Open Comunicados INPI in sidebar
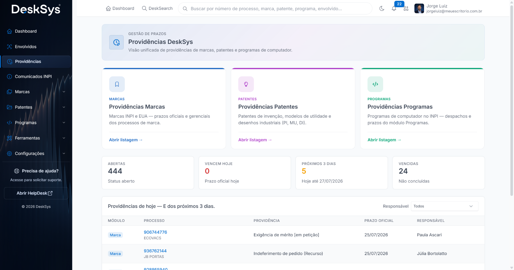This screenshot has height=270, width=514. (36, 77)
